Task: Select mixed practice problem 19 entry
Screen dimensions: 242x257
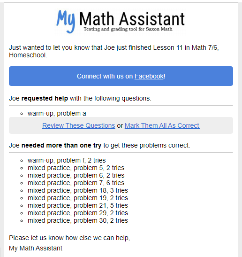Action: click(78, 198)
